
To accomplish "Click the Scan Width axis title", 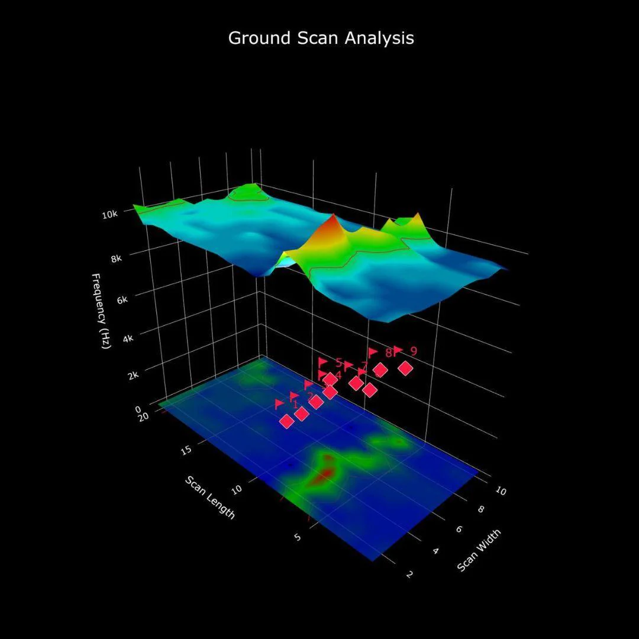I will (479, 550).
